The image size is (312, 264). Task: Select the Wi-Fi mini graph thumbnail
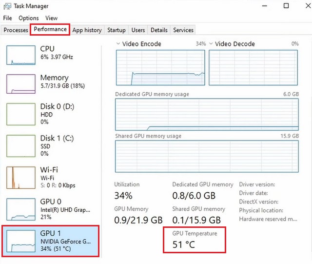point(21,178)
